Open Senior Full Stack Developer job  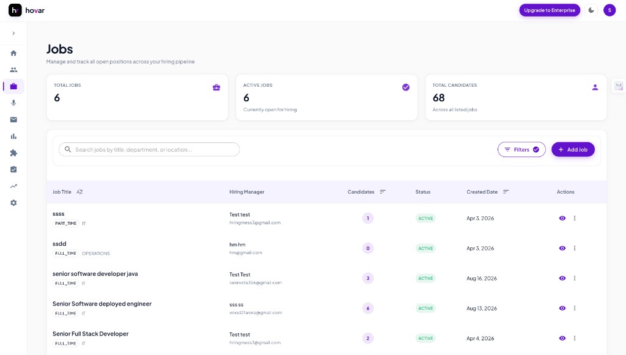click(90, 334)
